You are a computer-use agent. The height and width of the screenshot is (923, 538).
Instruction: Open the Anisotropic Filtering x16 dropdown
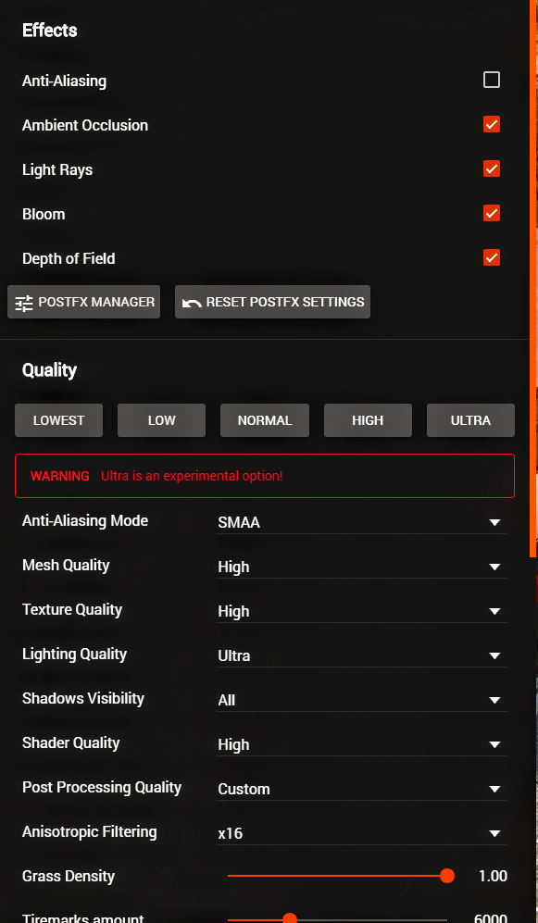[x=361, y=833]
